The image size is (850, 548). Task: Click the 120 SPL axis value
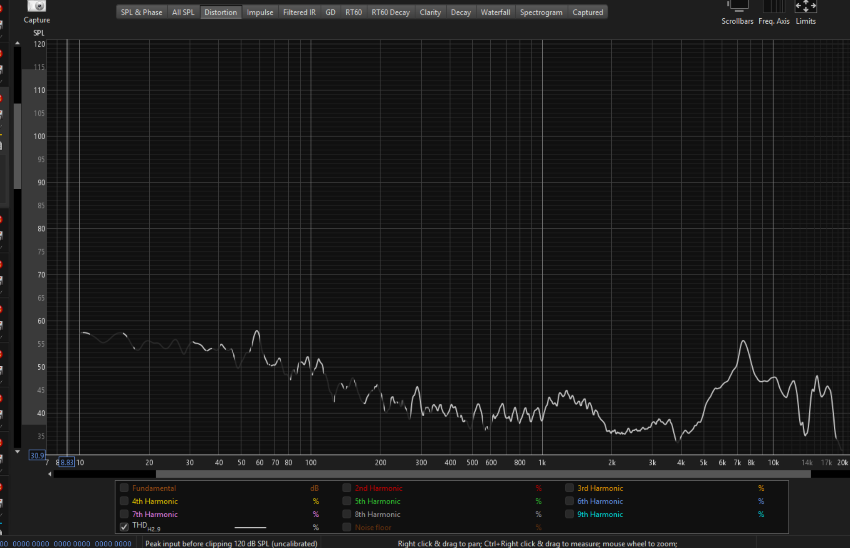[x=40, y=44]
